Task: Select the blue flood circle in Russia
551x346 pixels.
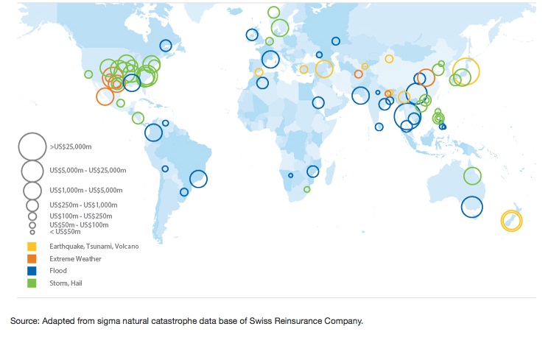Action: pyautogui.click(x=336, y=41)
